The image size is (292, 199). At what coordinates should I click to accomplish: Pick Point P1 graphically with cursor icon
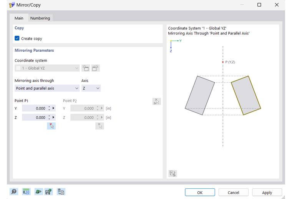(51, 126)
